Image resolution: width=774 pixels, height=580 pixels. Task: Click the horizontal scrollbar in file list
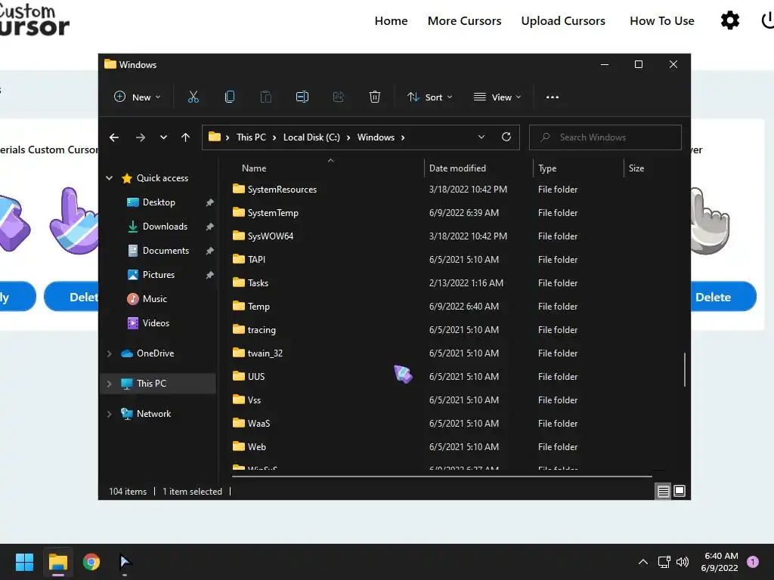point(441,477)
